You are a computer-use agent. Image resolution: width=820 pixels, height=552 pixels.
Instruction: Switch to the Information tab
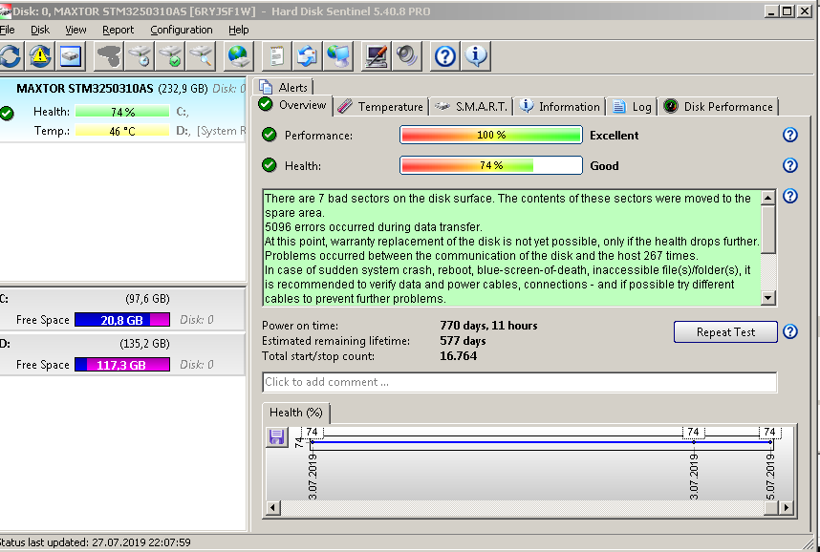[x=559, y=107]
